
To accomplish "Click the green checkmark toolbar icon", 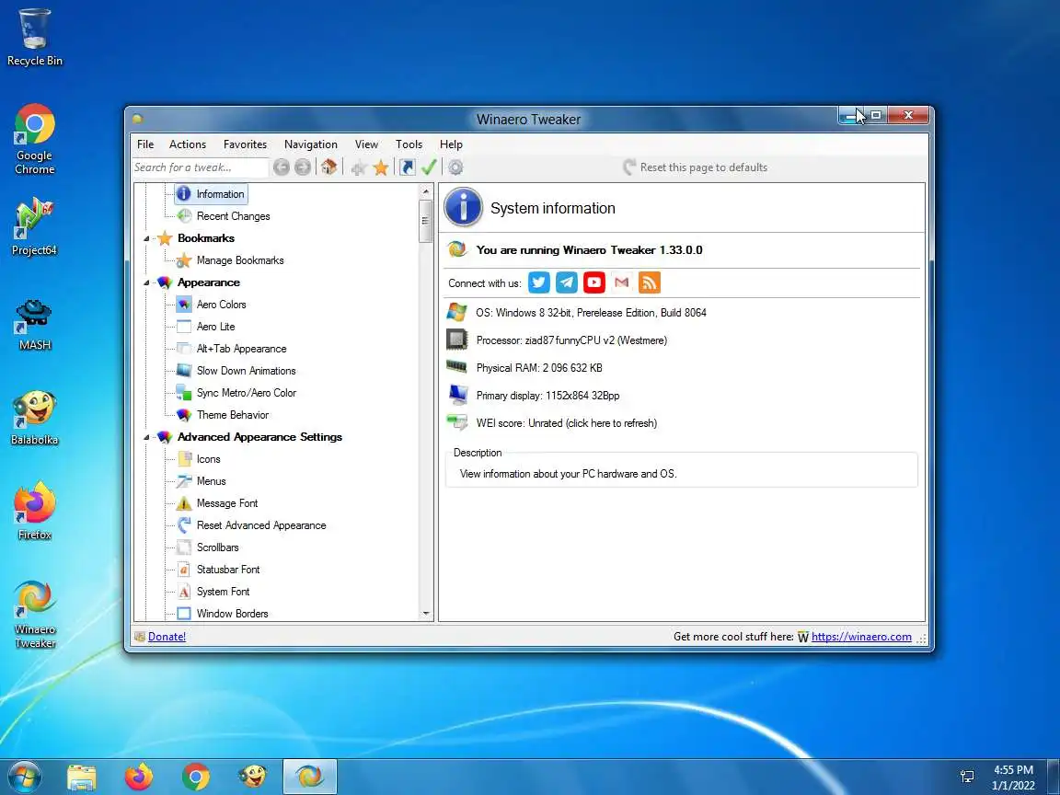I will pyautogui.click(x=429, y=167).
